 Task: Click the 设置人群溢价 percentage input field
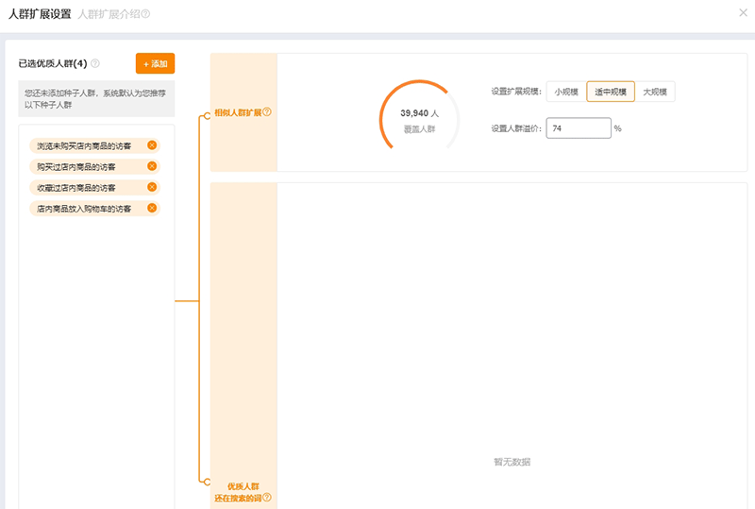[x=578, y=127]
